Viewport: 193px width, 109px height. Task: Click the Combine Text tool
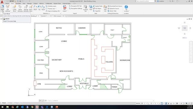pos(85,8)
